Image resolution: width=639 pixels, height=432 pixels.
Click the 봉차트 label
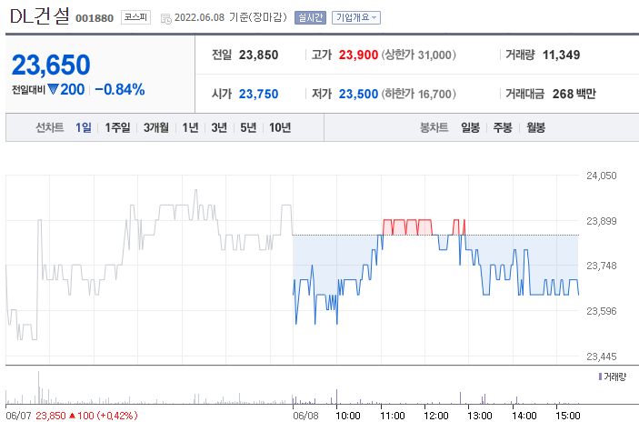tap(434, 127)
